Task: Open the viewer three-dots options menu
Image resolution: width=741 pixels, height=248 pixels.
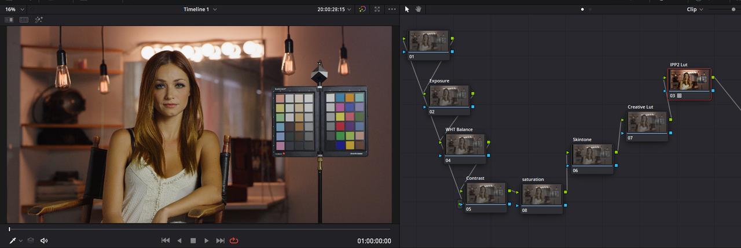Action: (392, 9)
